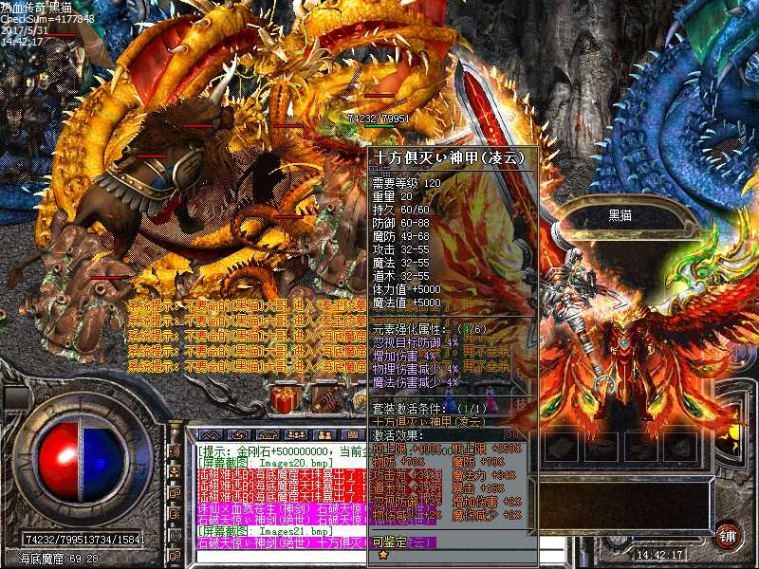Click the round gold item beside the striped scroll
This screenshot has width=759, height=569.
point(361,401)
